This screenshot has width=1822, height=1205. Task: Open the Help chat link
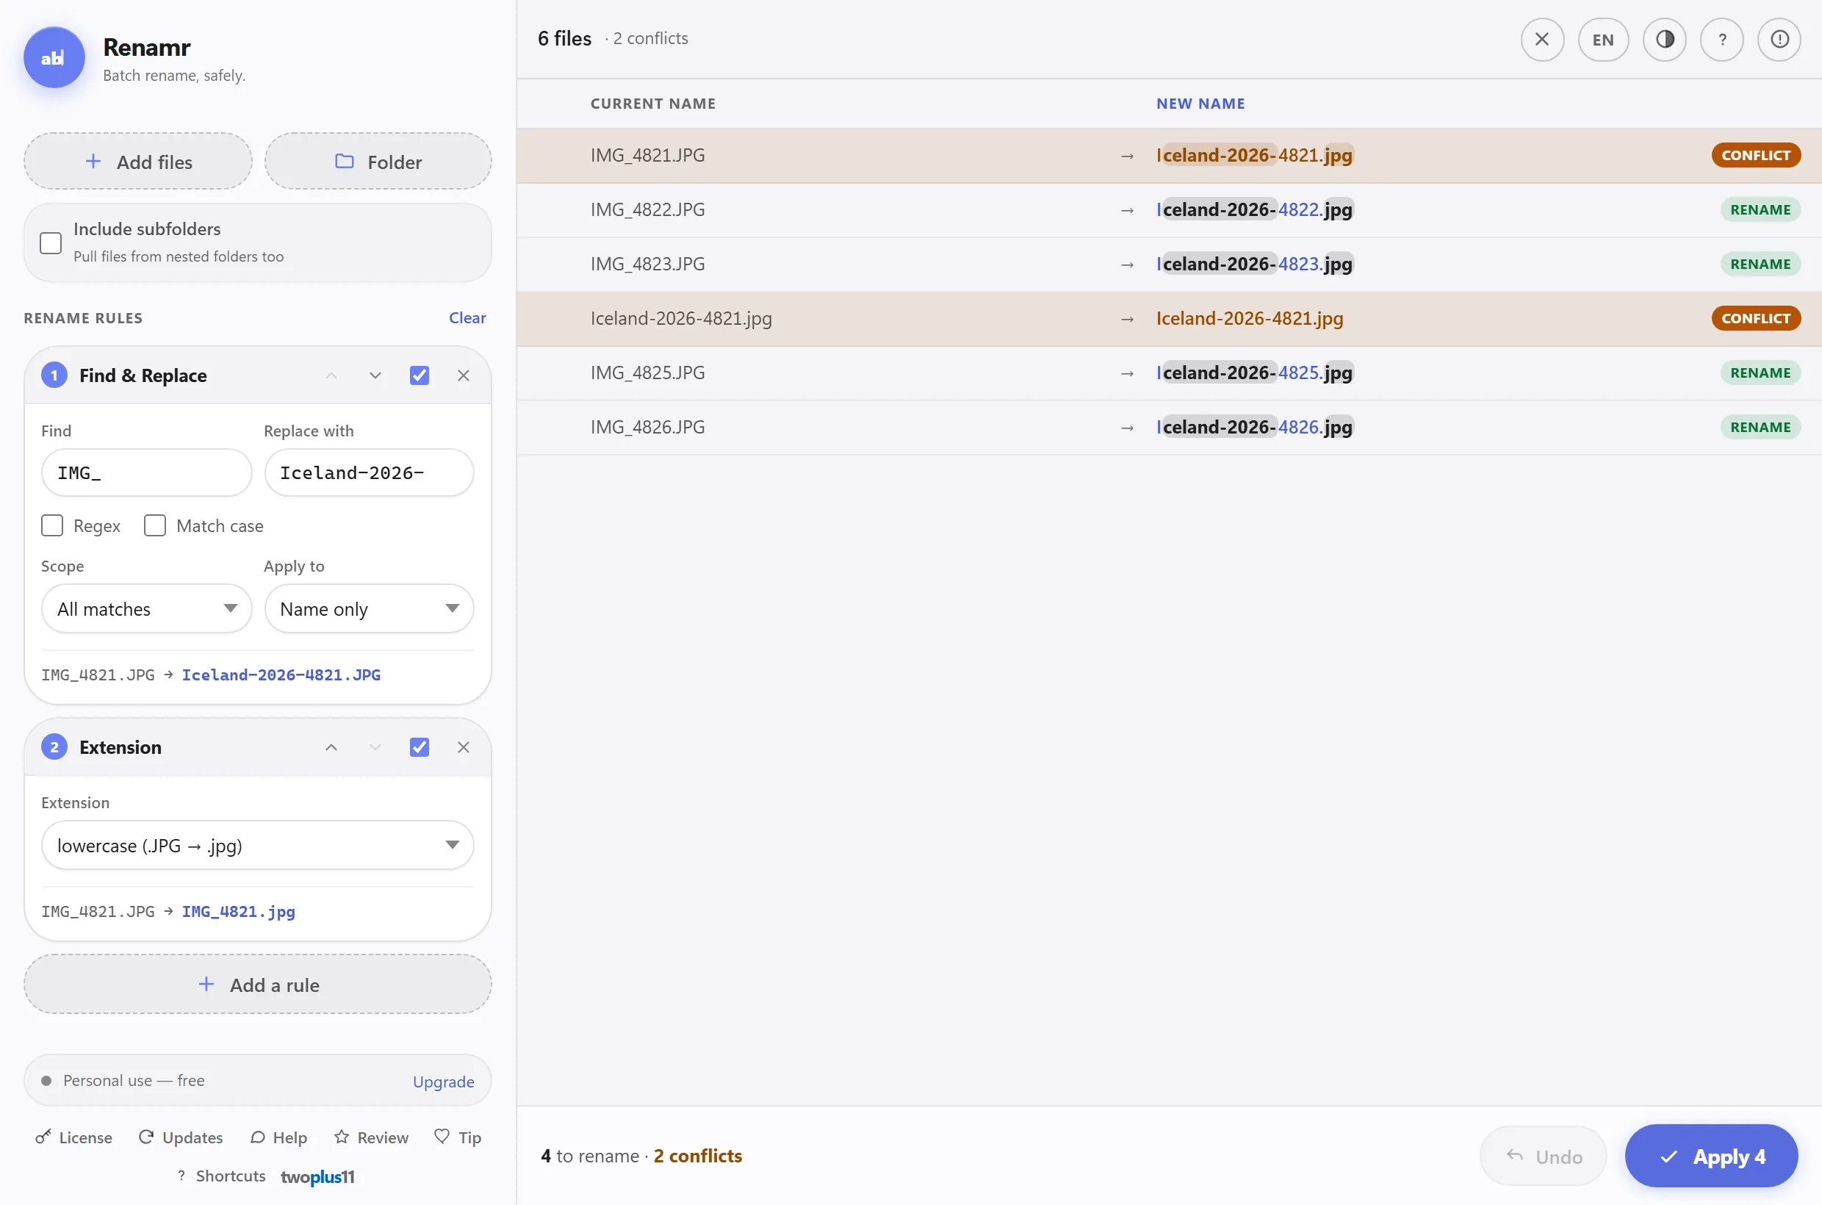279,1137
